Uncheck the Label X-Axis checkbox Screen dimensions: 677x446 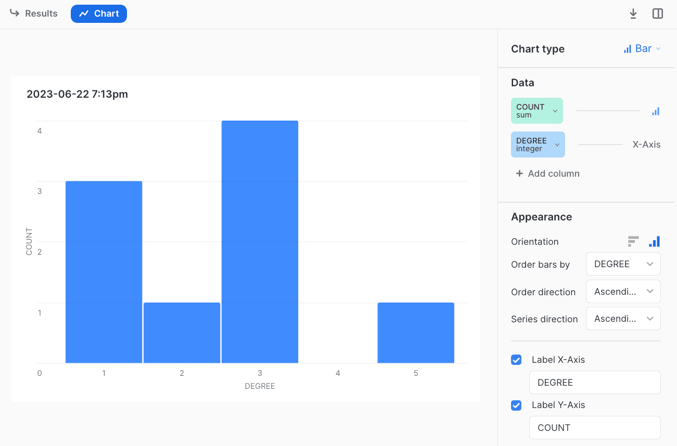[x=516, y=360]
